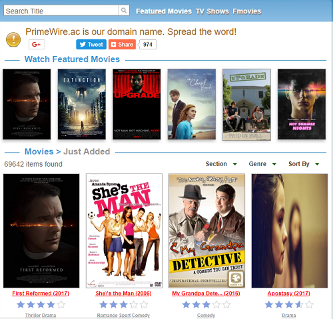Expand the Genre dropdown
Screen dimensions: 333x319
click(262, 164)
